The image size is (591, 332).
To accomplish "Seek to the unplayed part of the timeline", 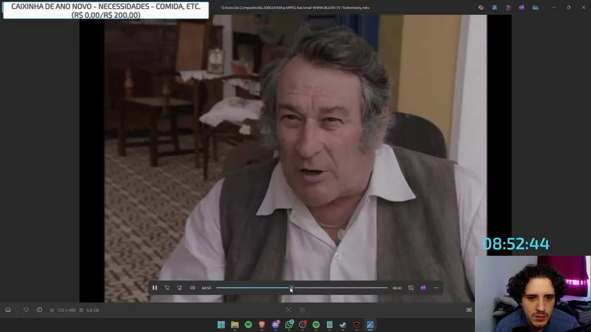I will [x=340, y=288].
